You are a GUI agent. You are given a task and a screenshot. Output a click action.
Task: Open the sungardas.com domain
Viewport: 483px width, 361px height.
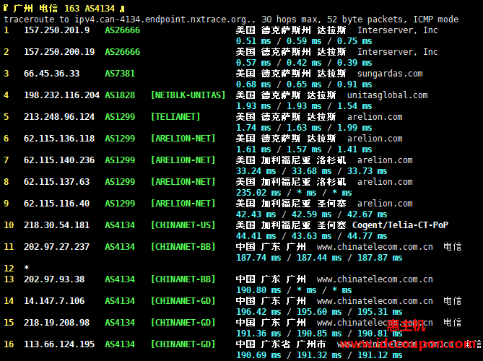click(x=390, y=74)
